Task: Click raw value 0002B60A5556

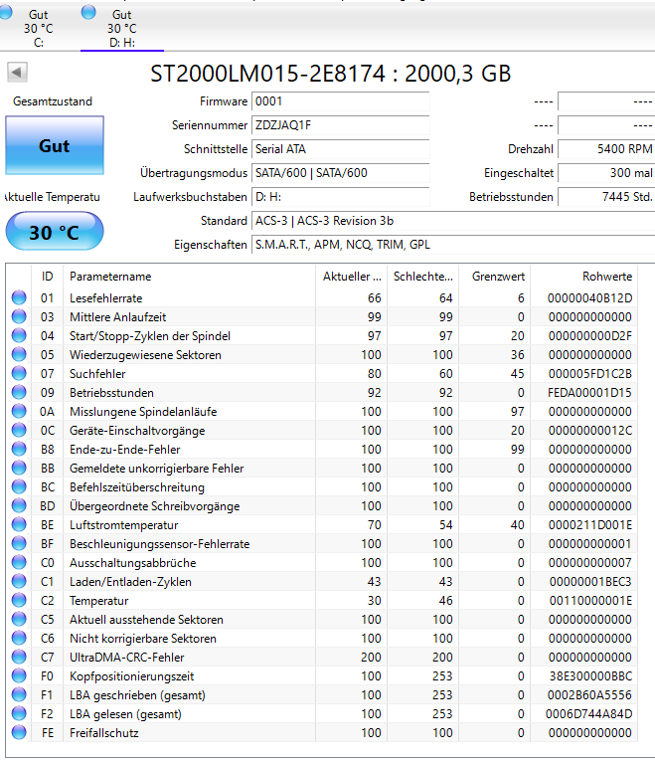Action: click(589, 695)
